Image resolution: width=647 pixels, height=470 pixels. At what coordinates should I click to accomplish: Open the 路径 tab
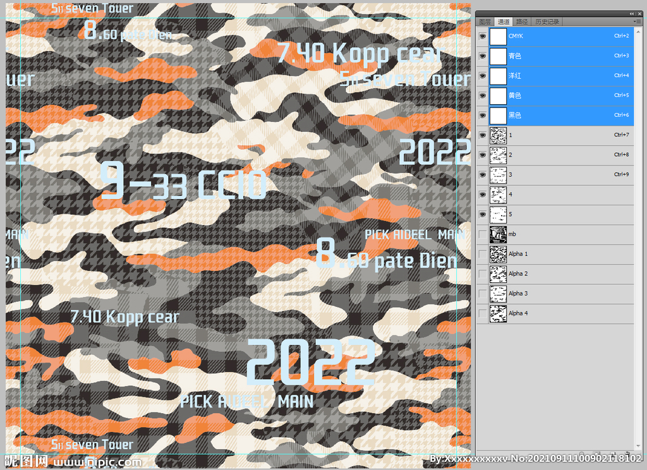tap(521, 21)
